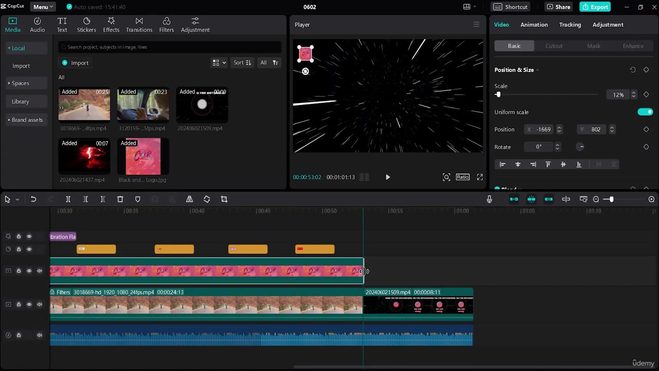Click the timeline zoom slider handle
The width and height of the screenshot is (659, 371).
coord(611,199)
